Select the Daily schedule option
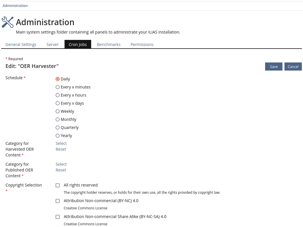 coord(58,79)
